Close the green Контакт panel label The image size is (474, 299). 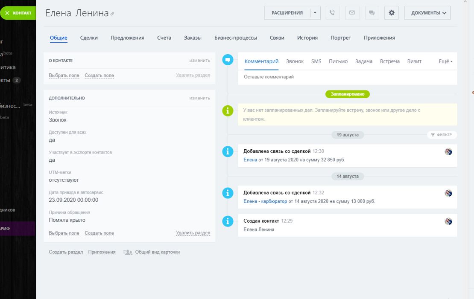click(x=7, y=13)
